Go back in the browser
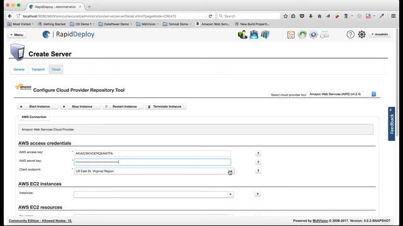Screen dimensions: 403x226 [x=9, y=16]
